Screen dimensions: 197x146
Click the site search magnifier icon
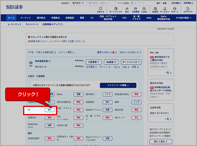pos(132,3)
